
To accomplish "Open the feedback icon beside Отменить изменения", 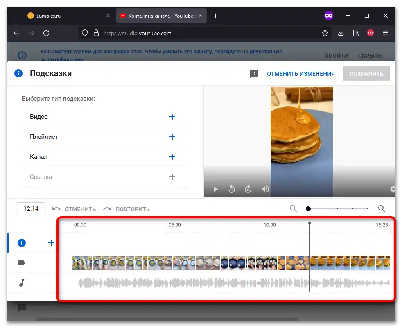I will click(254, 73).
